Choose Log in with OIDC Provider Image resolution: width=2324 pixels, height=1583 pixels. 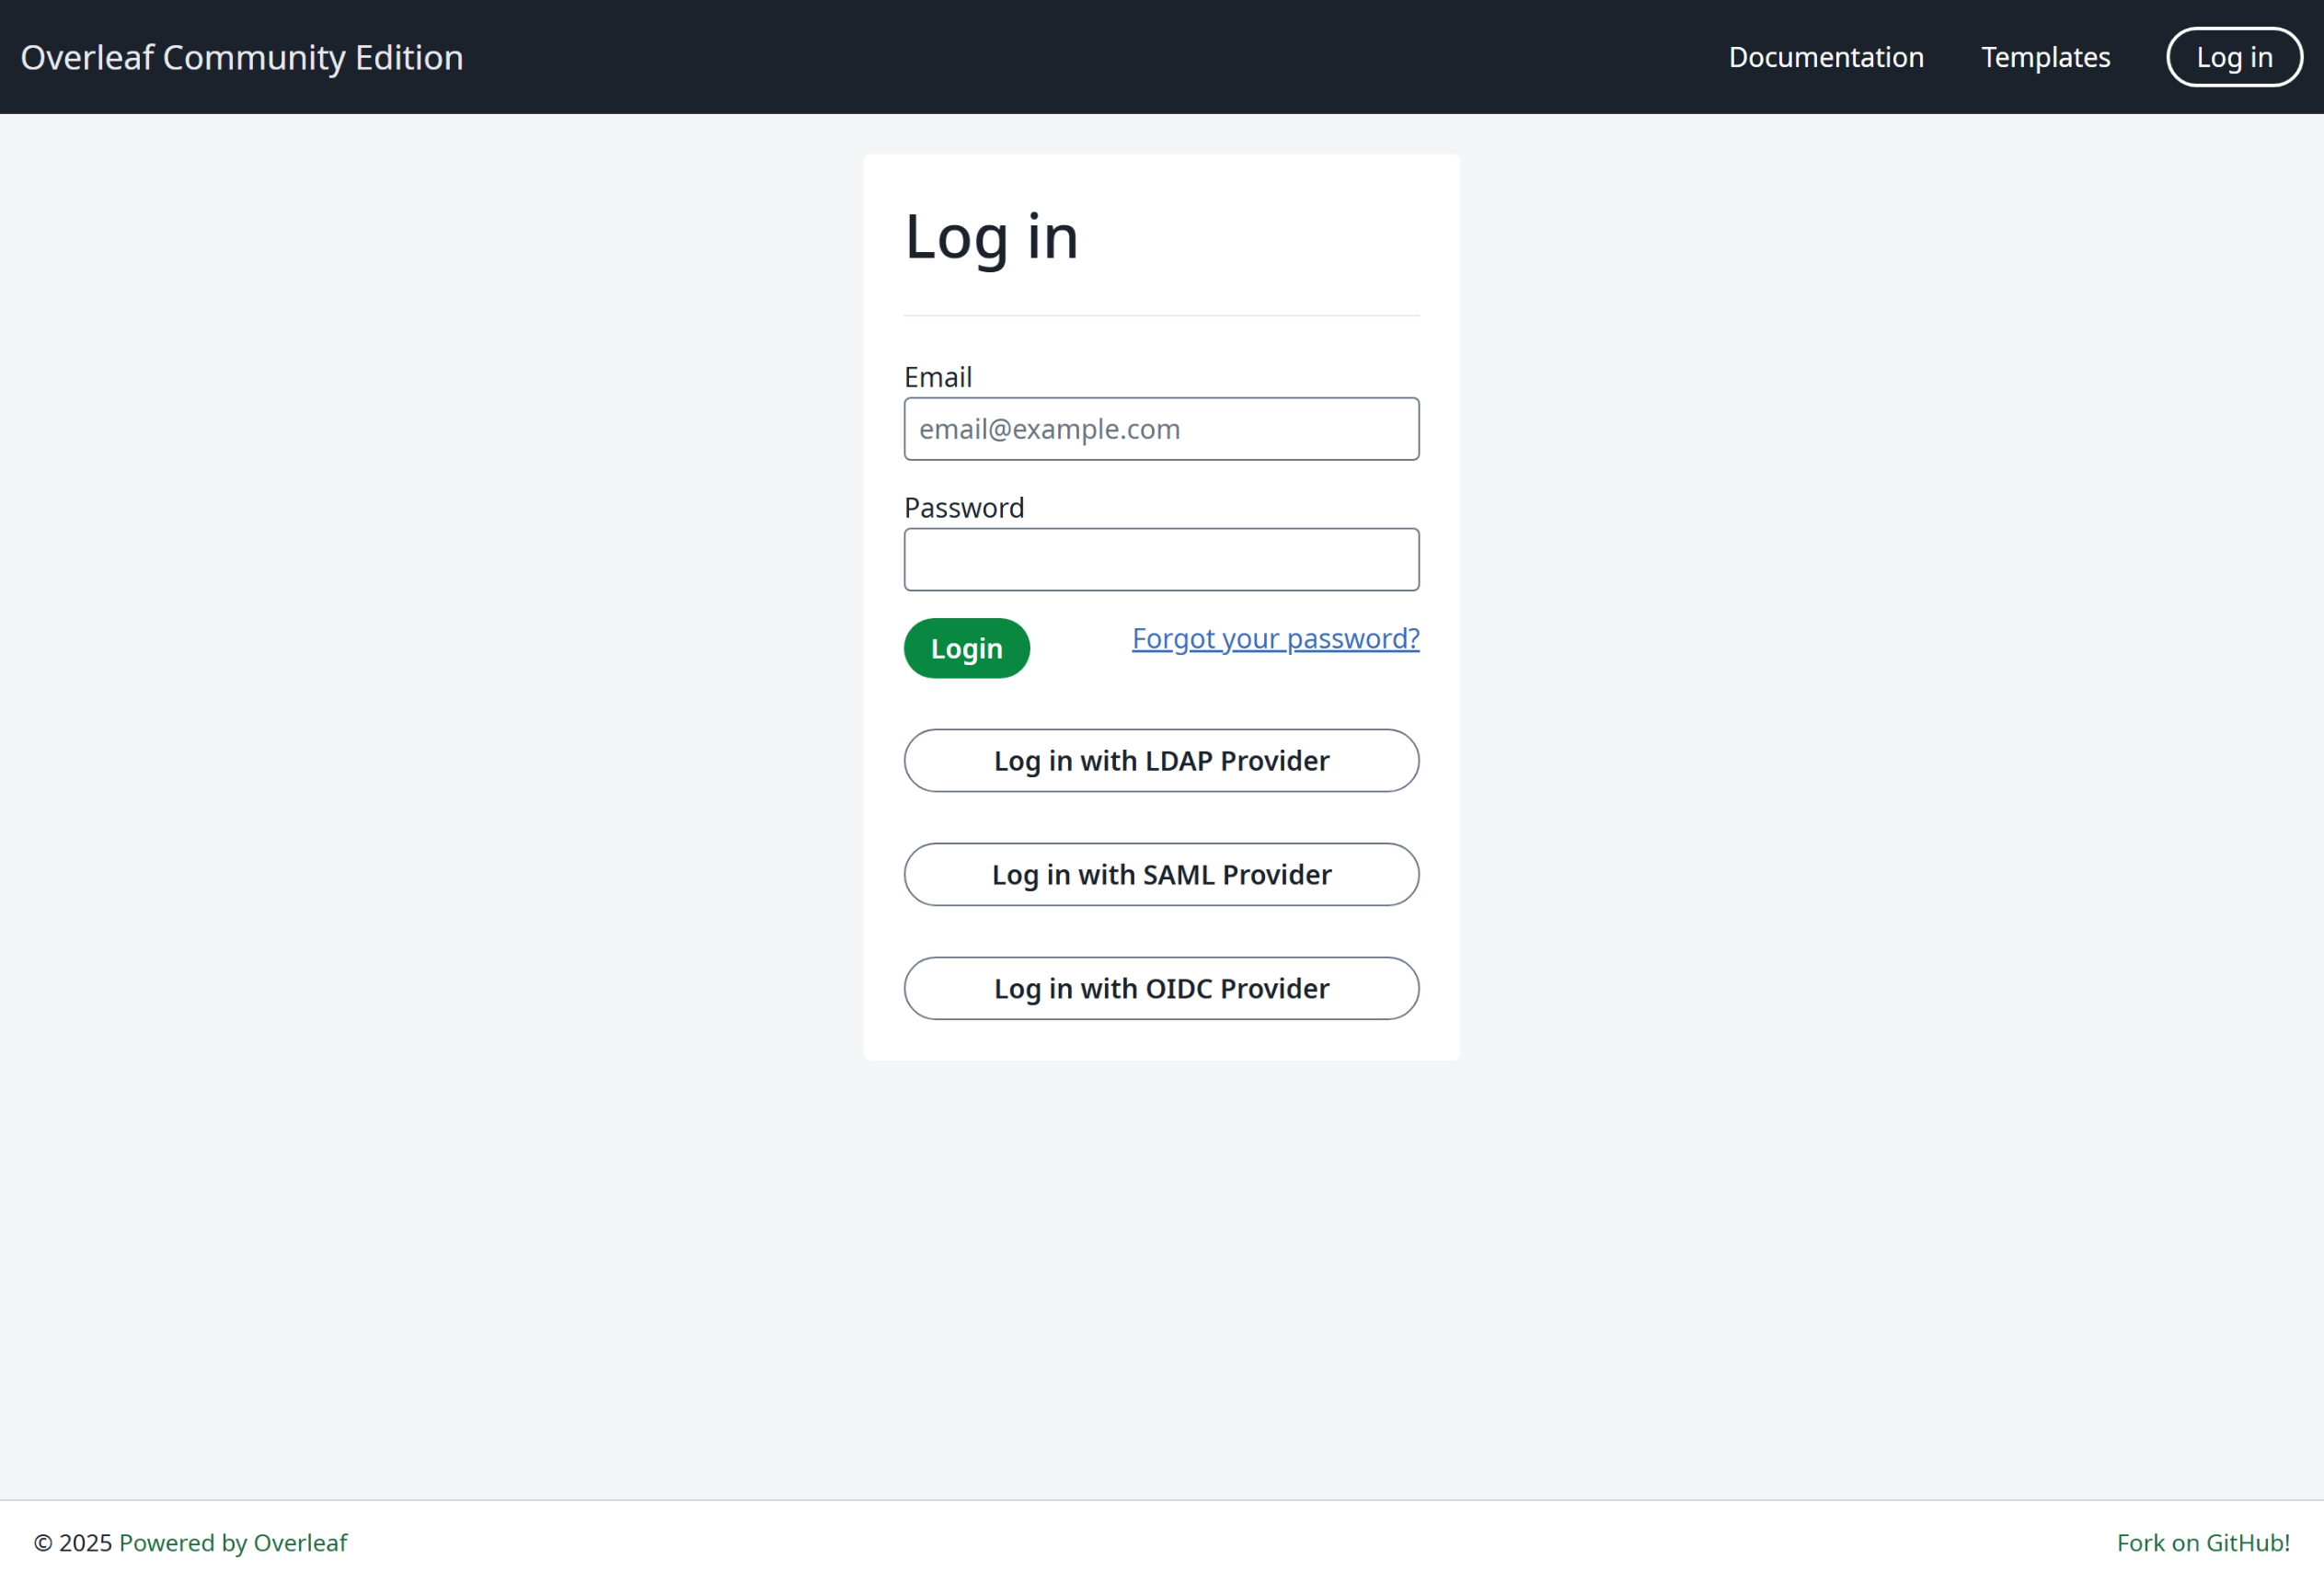tap(1160, 988)
